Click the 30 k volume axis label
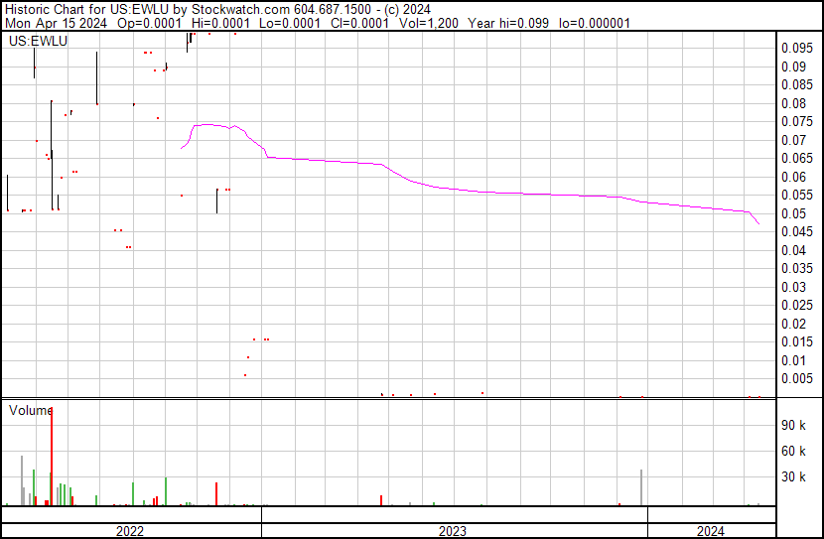The width and height of the screenshot is (824, 539). click(793, 477)
